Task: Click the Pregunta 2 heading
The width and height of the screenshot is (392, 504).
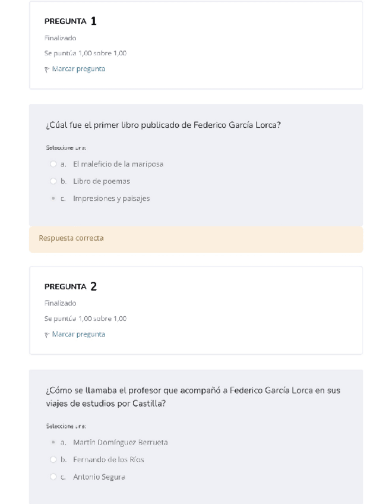Action: (x=71, y=286)
